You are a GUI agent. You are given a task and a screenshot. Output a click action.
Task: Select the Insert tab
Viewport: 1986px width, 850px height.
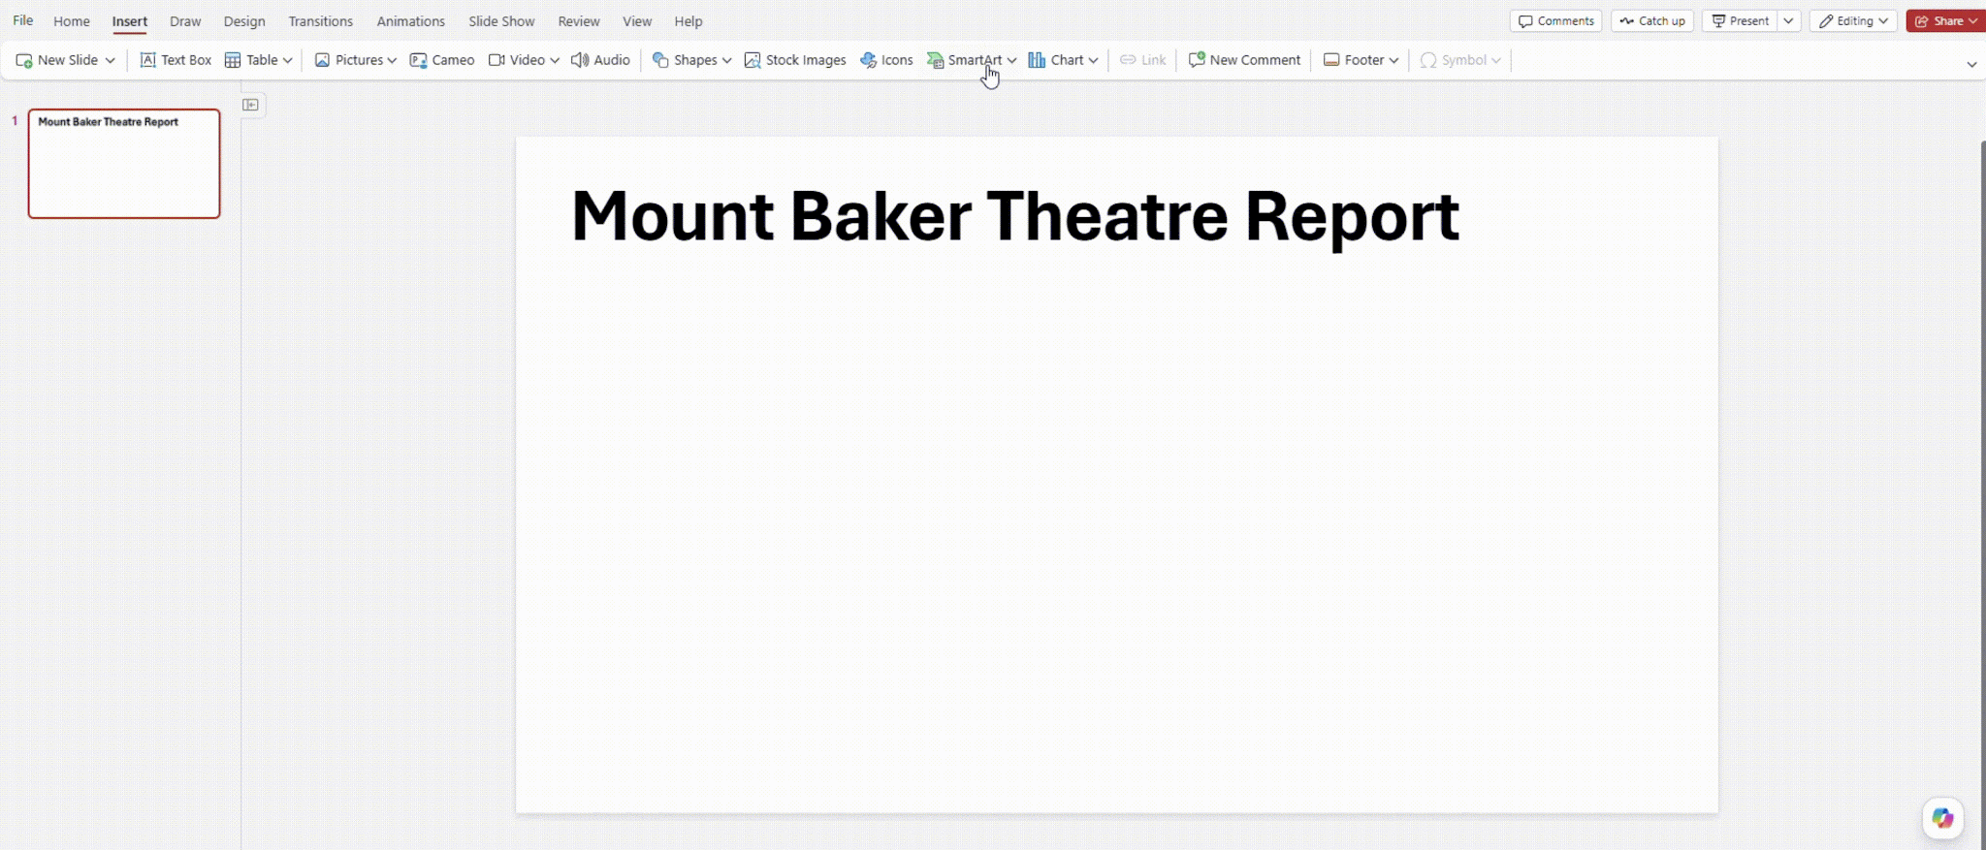pyautogui.click(x=129, y=20)
